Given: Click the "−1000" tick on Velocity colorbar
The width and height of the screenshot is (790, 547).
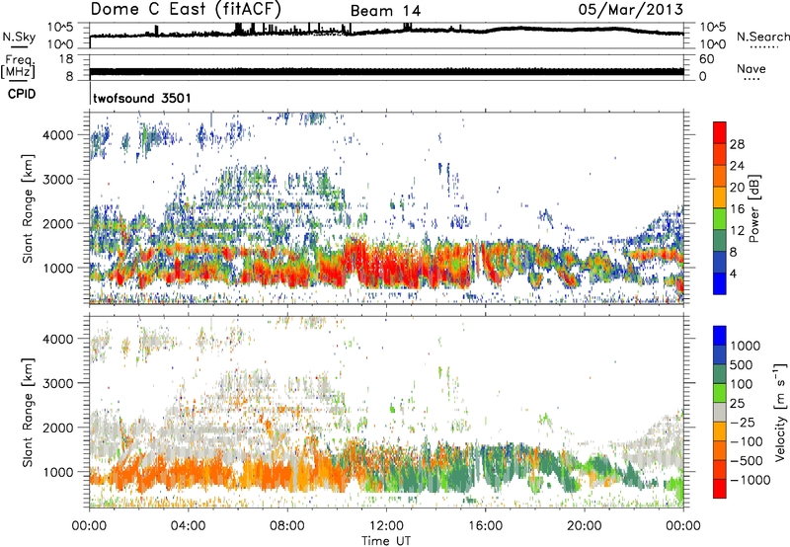Looking at the screenshot, I should click(750, 480).
